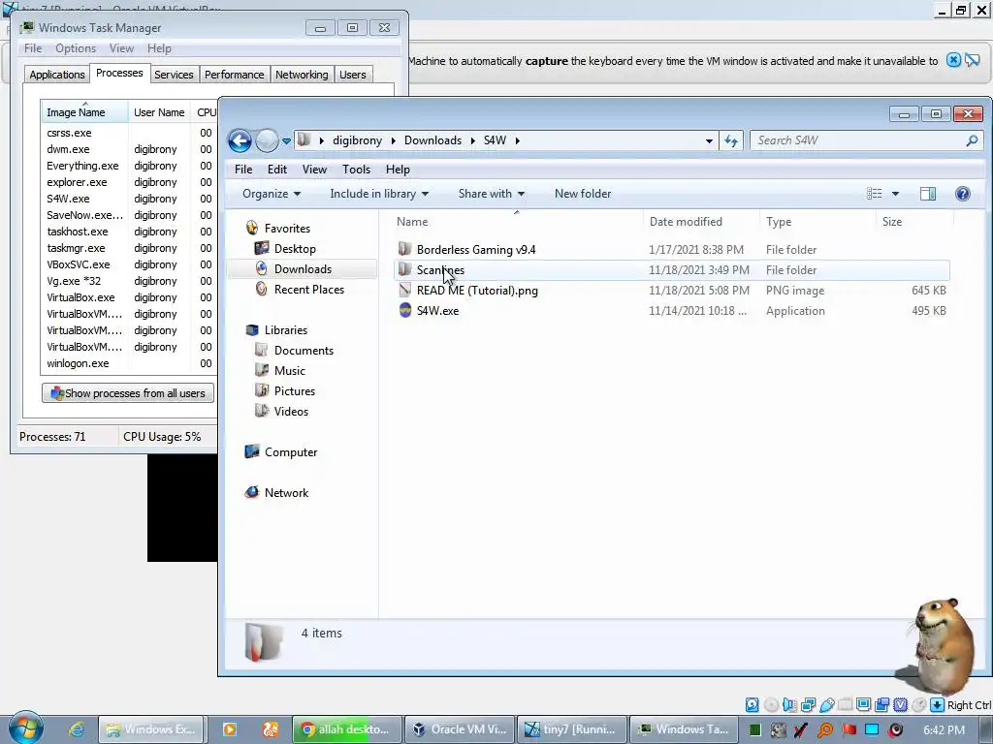Click the Back arrow in Explorer
This screenshot has width=993, height=744.
[x=240, y=140]
